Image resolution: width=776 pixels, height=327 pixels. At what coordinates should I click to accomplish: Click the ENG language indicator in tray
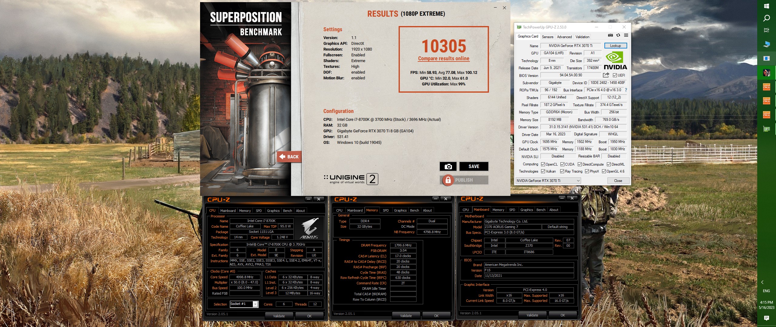pyautogui.click(x=766, y=291)
